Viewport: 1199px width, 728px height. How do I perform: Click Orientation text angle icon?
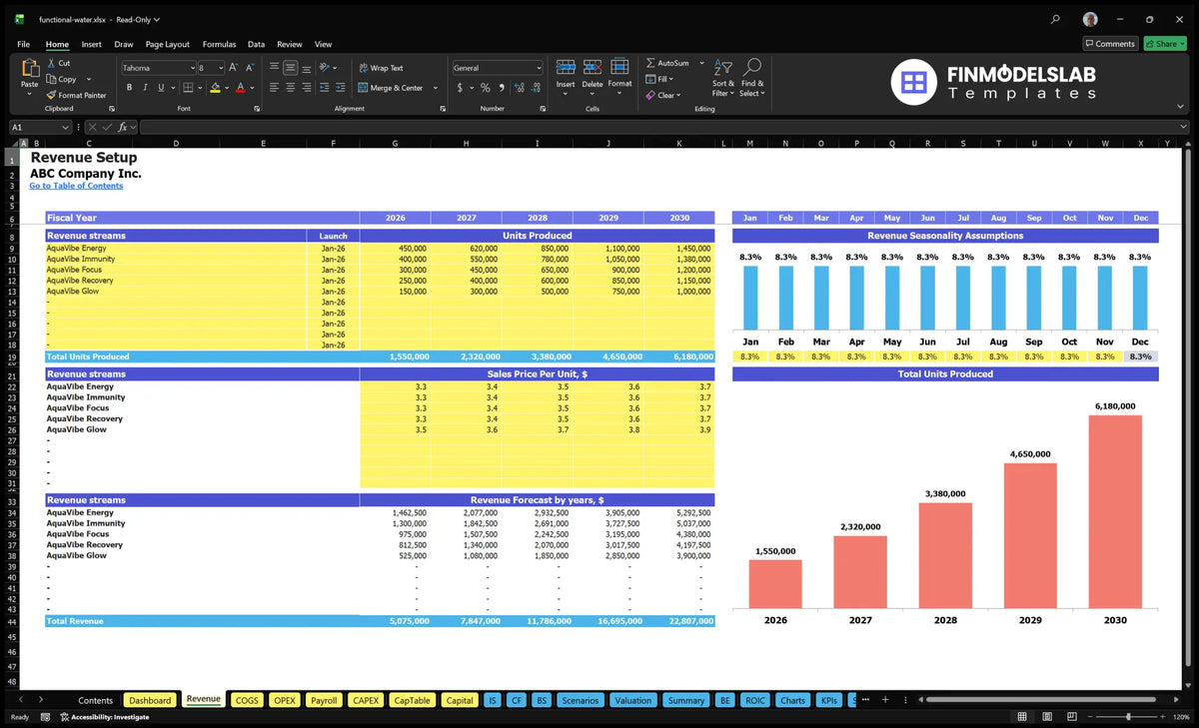click(x=324, y=68)
